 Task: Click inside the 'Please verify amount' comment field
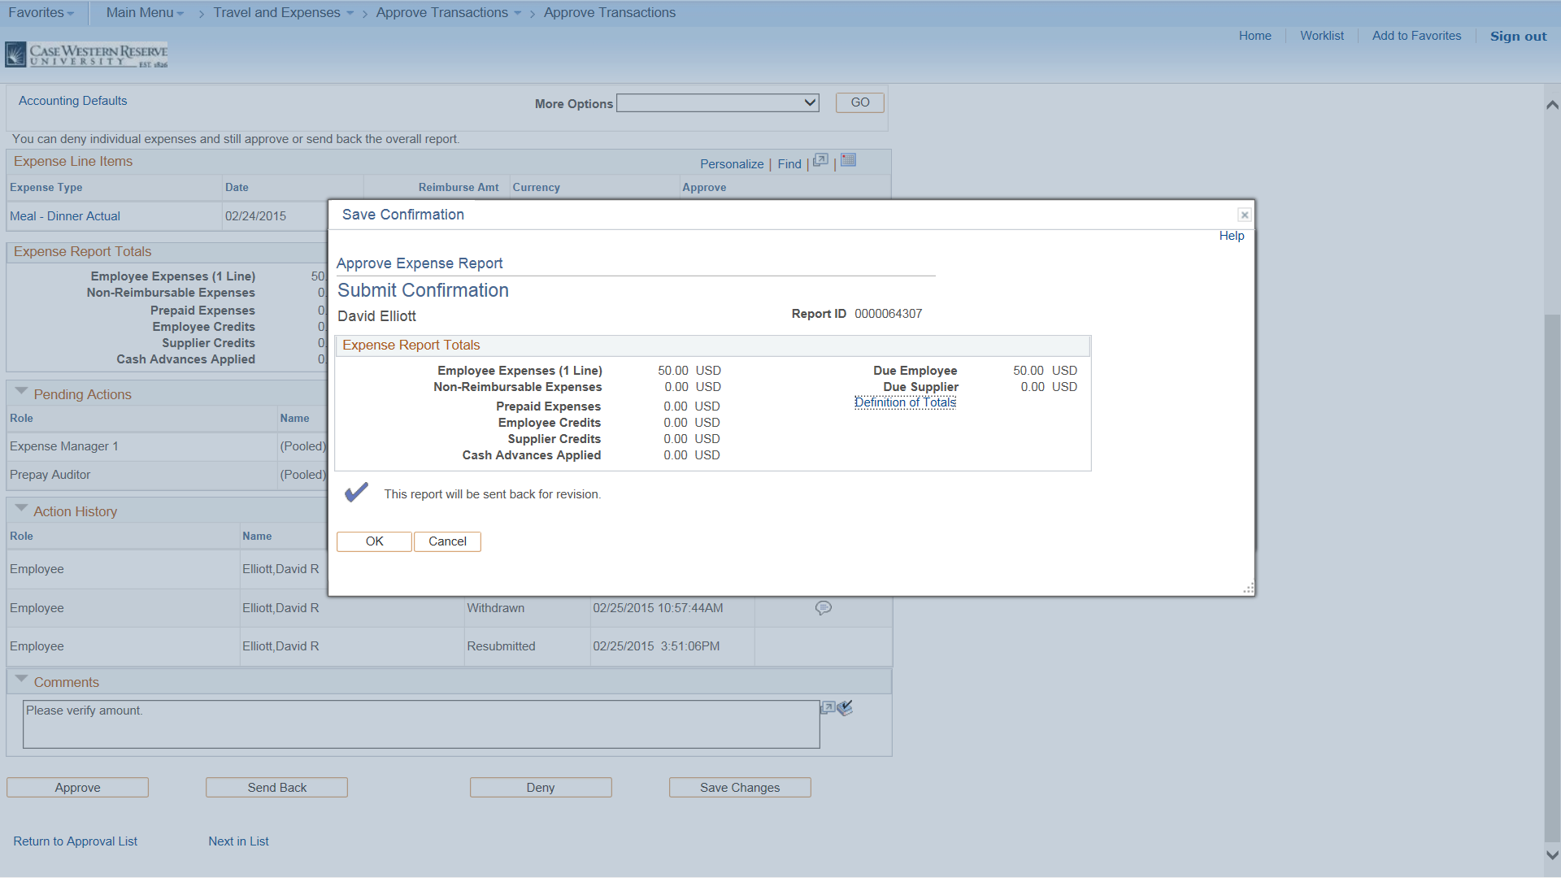[x=419, y=724]
